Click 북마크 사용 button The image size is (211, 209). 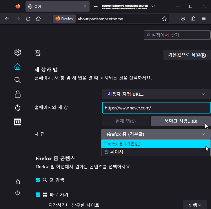coord(181,121)
